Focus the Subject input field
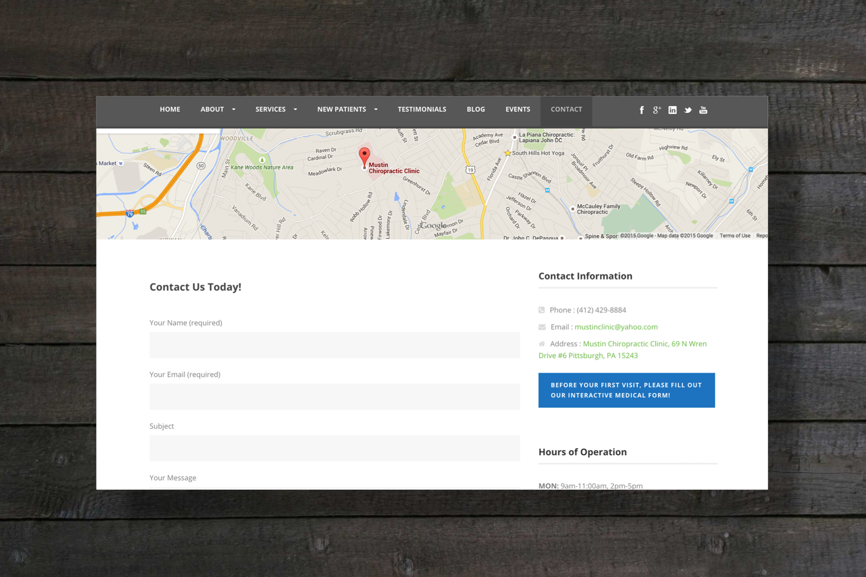866x577 pixels. click(x=335, y=448)
